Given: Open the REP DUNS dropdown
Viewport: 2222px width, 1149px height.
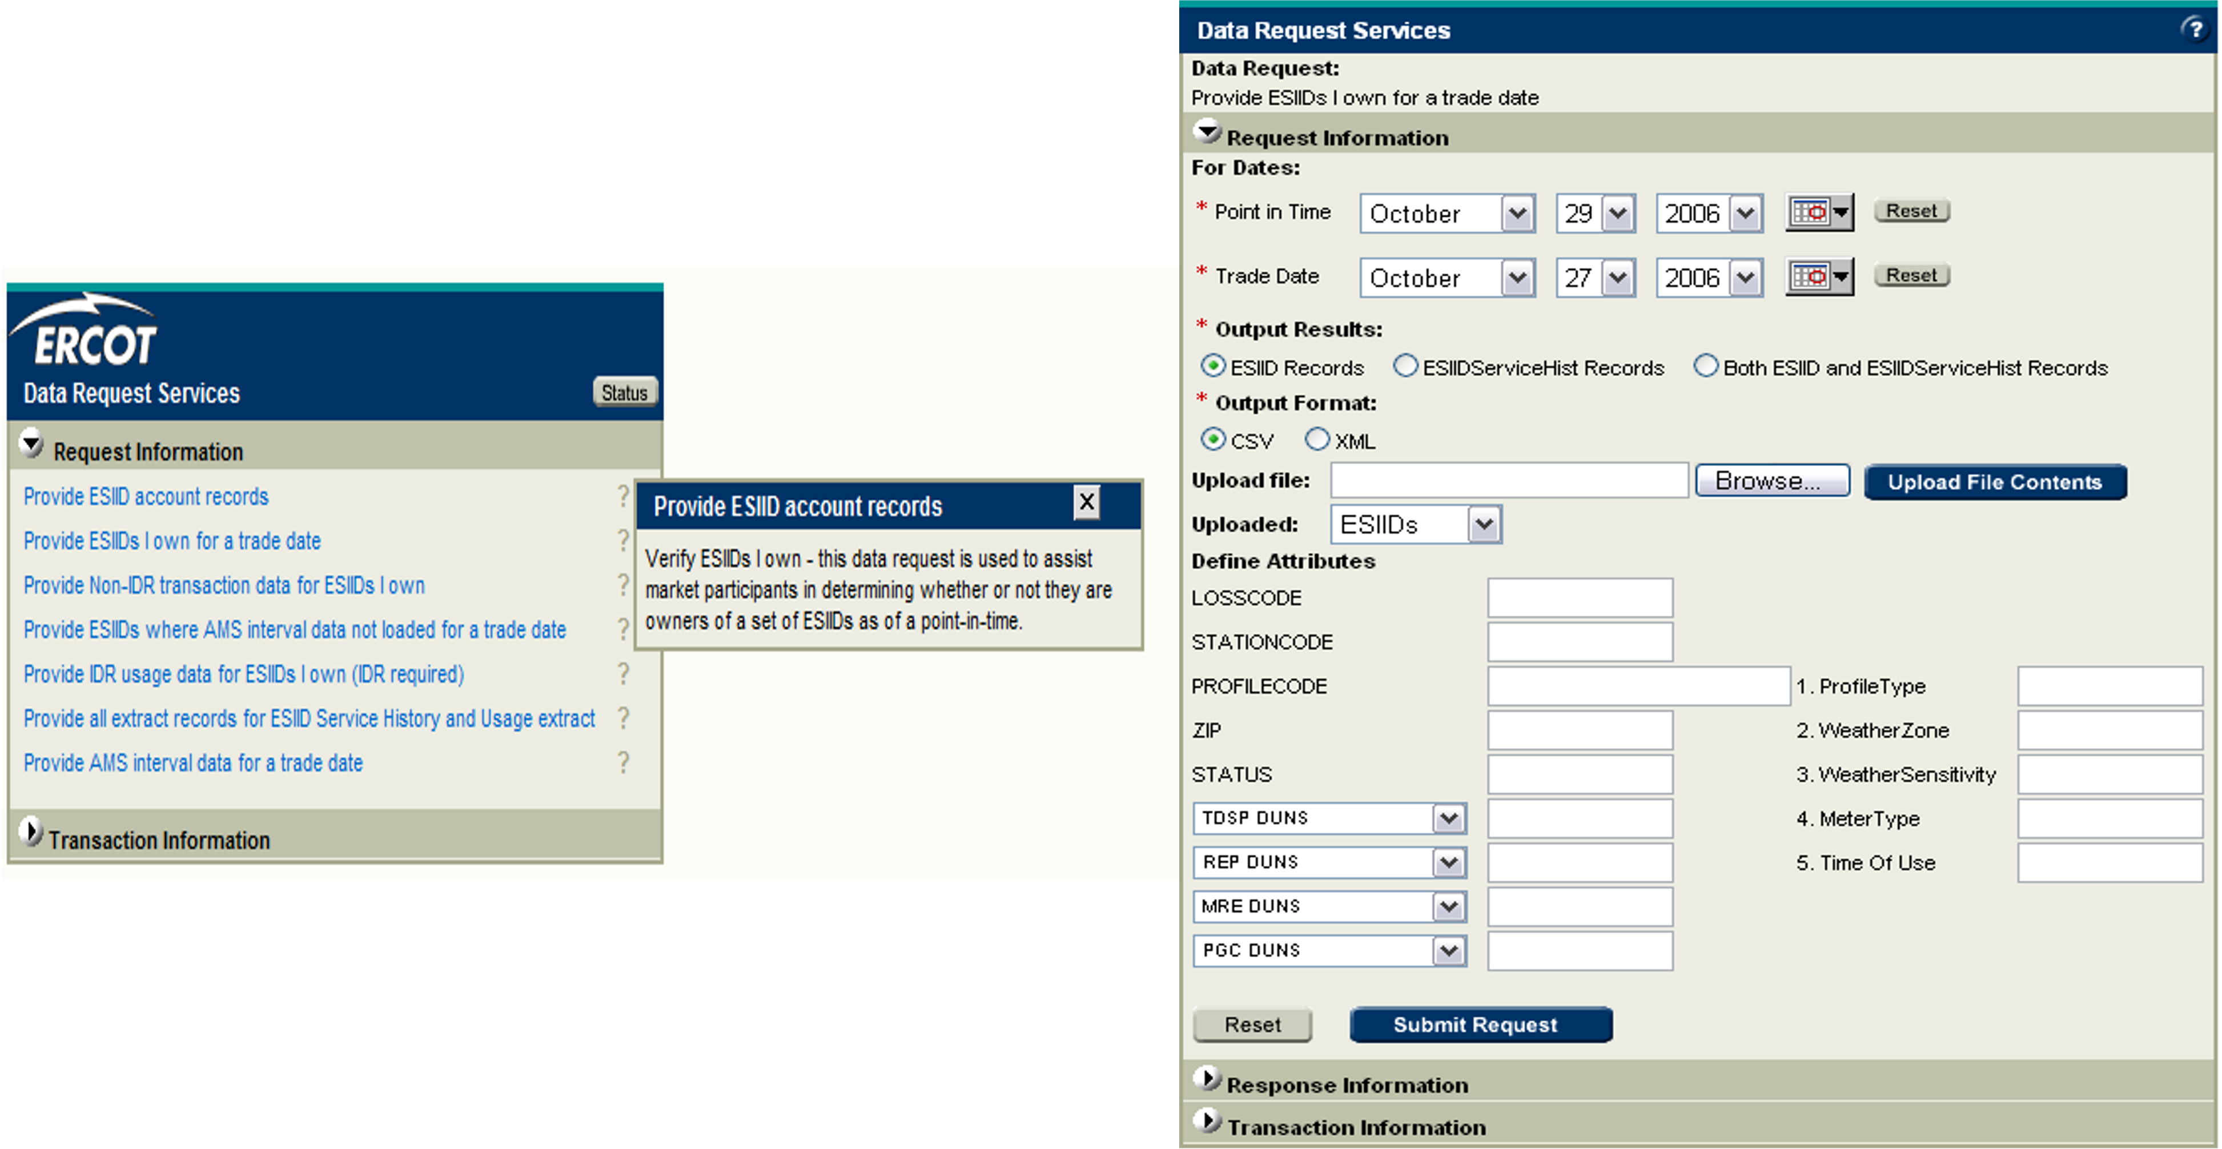Looking at the screenshot, I should click(x=1330, y=863).
